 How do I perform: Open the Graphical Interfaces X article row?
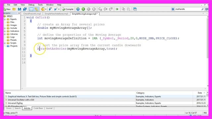click(x=105, y=97)
